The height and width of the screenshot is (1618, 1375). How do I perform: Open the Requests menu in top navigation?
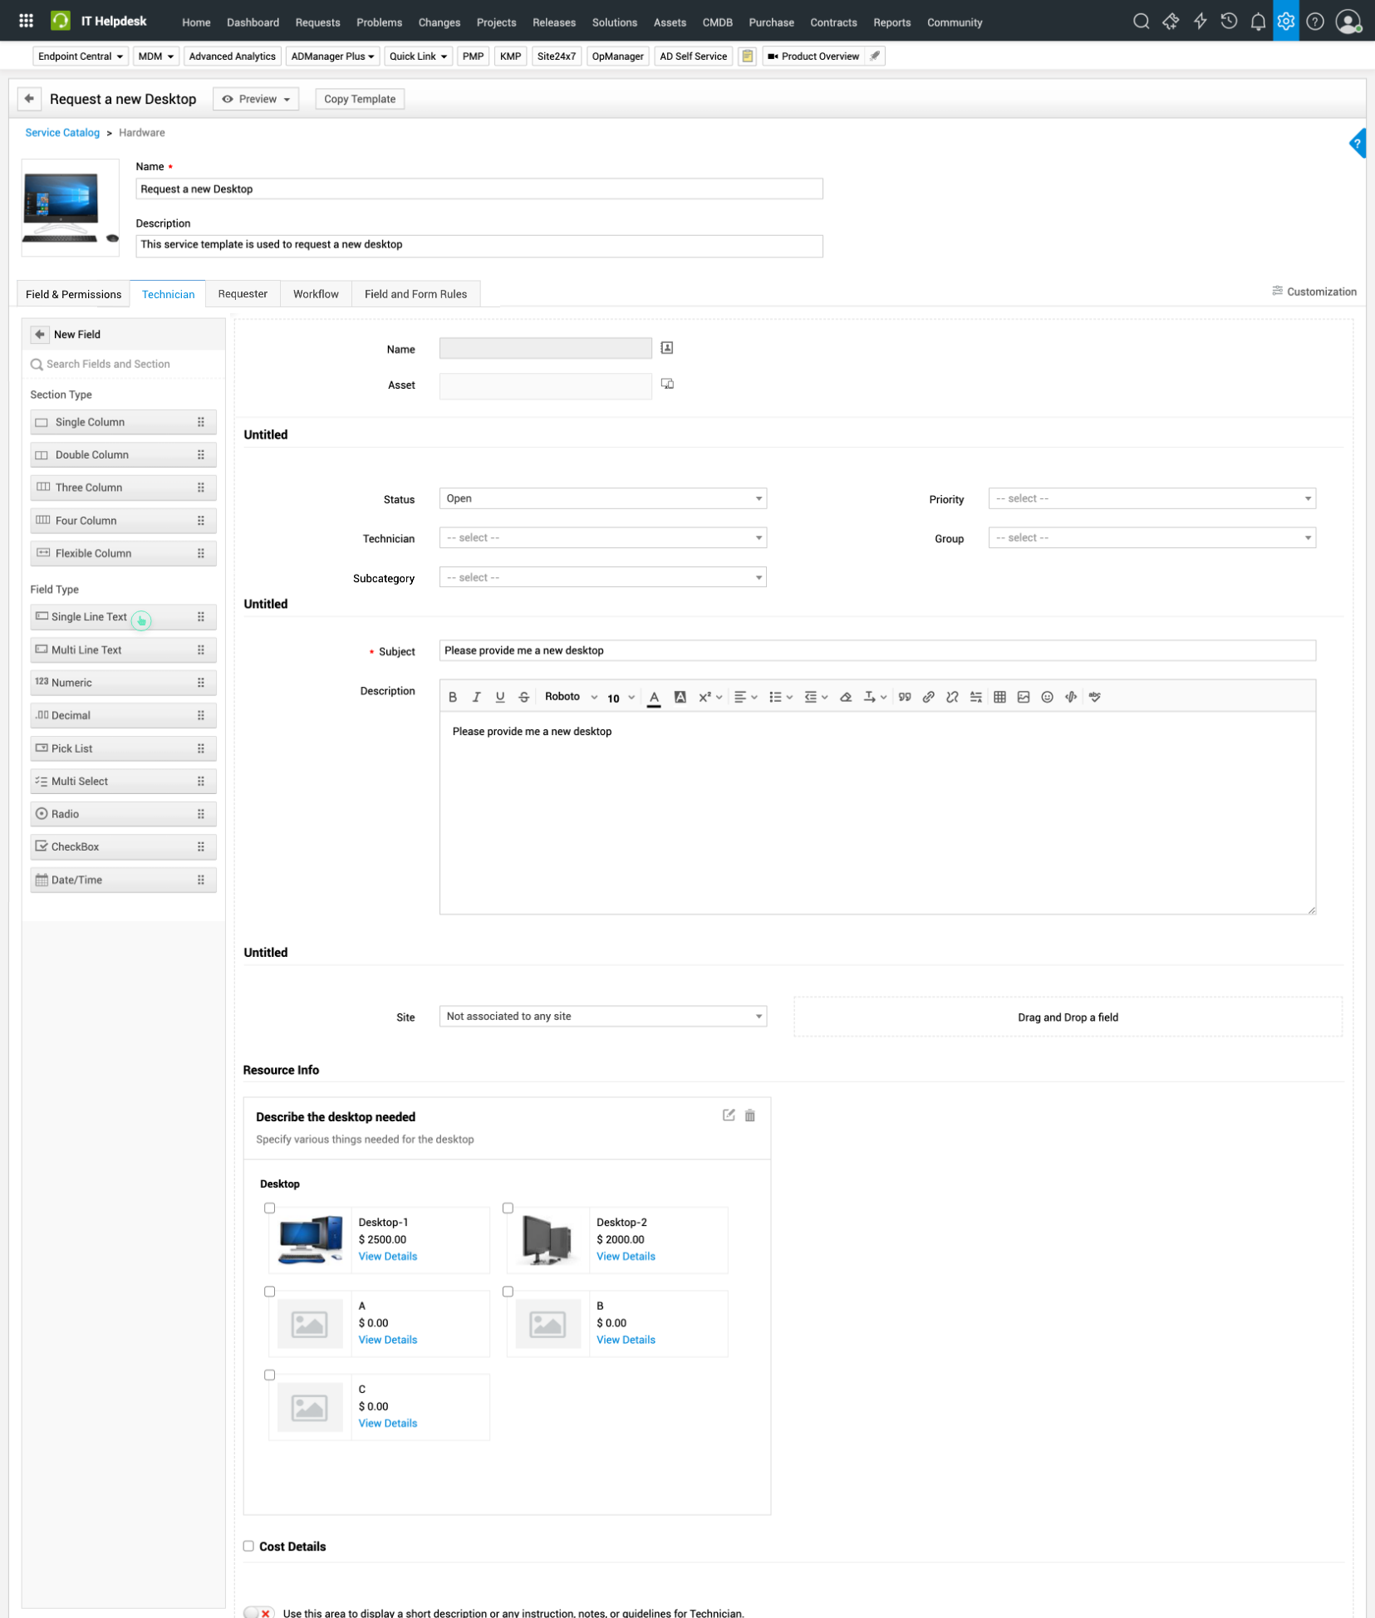(x=317, y=22)
